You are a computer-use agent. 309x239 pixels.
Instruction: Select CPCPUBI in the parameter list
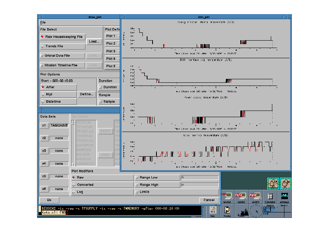(x=83, y=122)
